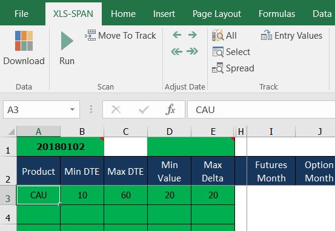Click the Option Month header cell
335x231 pixels.
pos(316,171)
